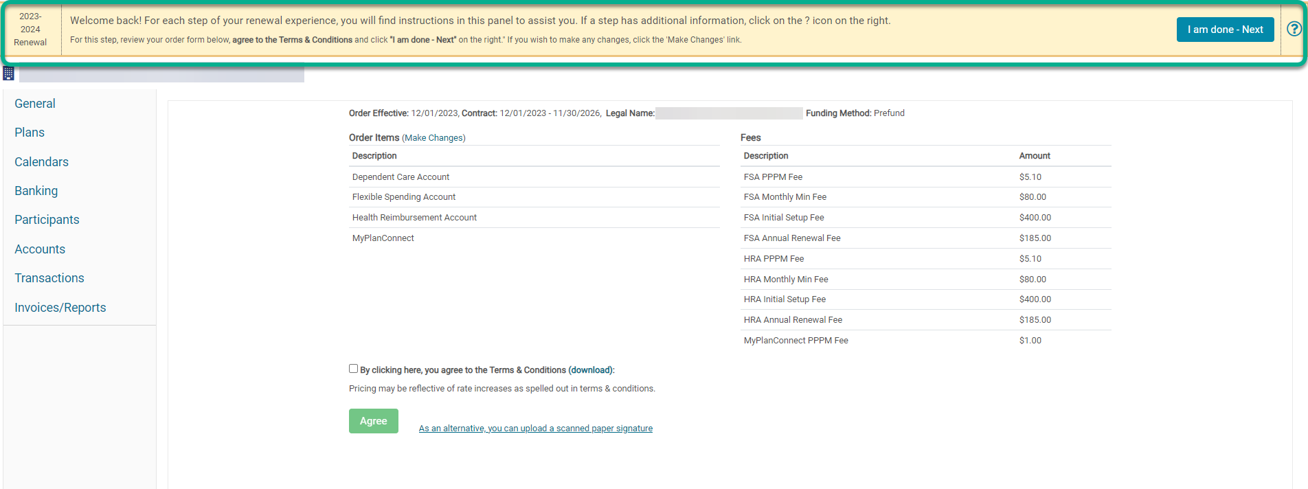
Task: View Transactions from the sidebar
Action: point(49,278)
